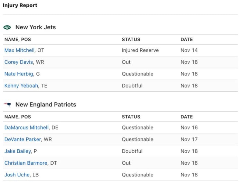This screenshot has width=242, height=183.
Task: Select the Christian Barmore link
Action: tap(26, 163)
